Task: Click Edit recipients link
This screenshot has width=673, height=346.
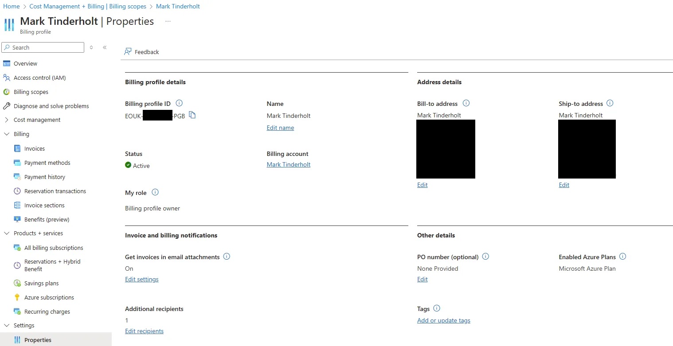Action: coord(144,331)
